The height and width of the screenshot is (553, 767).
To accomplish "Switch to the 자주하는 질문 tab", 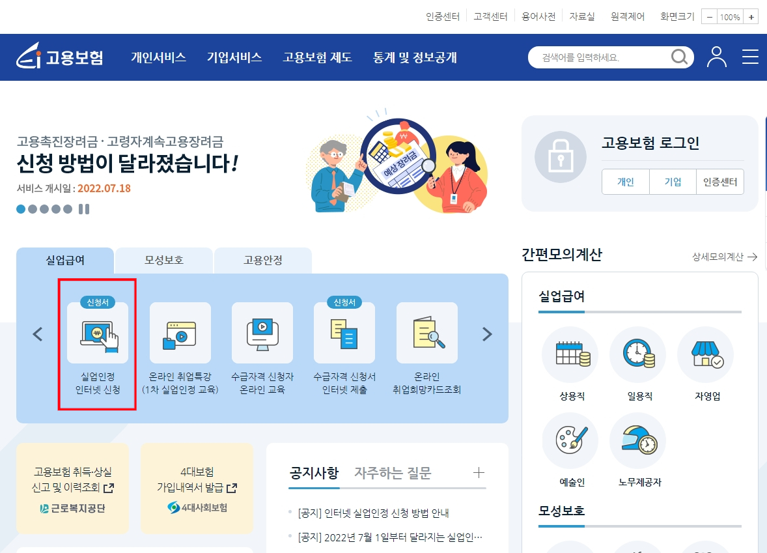I will point(393,473).
